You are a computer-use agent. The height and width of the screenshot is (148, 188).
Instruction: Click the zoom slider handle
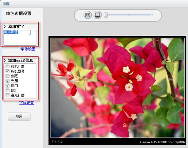106,15
